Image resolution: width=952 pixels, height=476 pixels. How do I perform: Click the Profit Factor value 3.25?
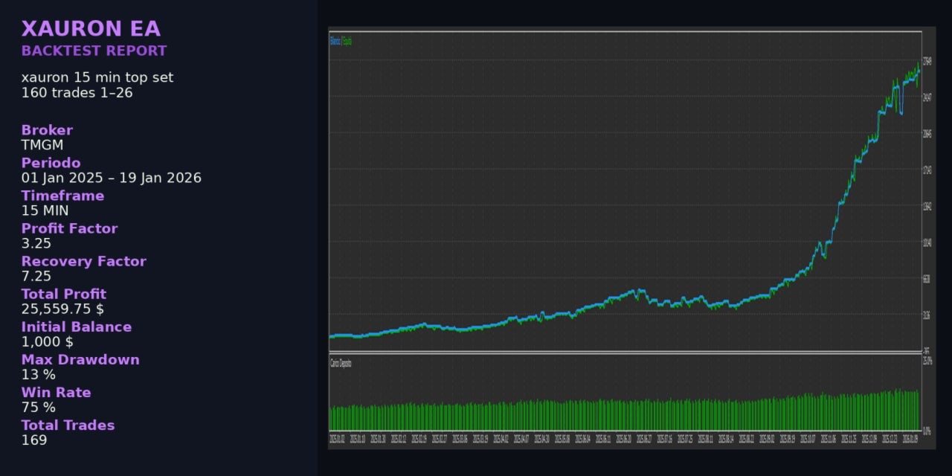pyautogui.click(x=36, y=243)
